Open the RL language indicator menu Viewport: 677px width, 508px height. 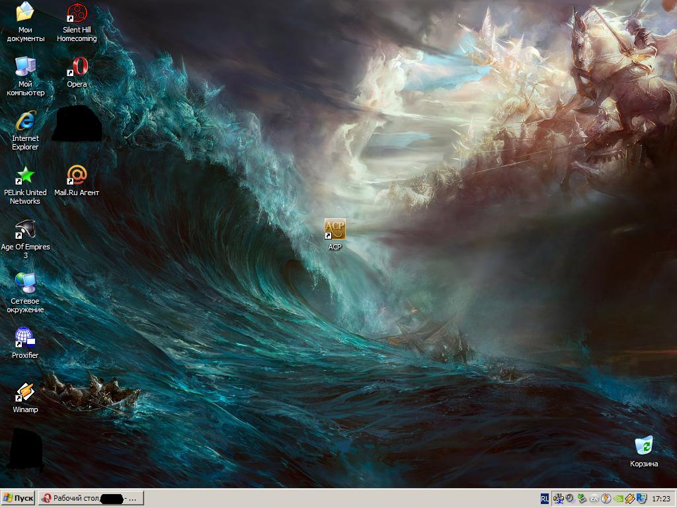[x=545, y=499]
